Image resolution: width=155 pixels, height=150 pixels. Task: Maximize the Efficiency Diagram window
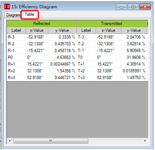(x=133, y=6)
